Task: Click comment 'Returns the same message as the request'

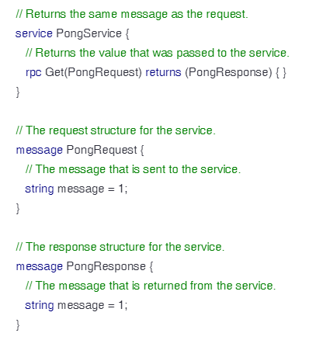Action: [x=132, y=14]
